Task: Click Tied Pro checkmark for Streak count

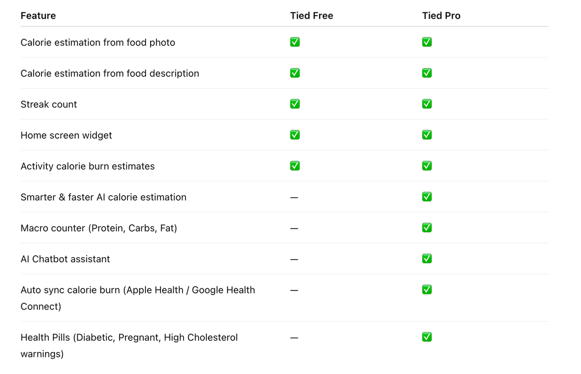Action: click(x=427, y=104)
